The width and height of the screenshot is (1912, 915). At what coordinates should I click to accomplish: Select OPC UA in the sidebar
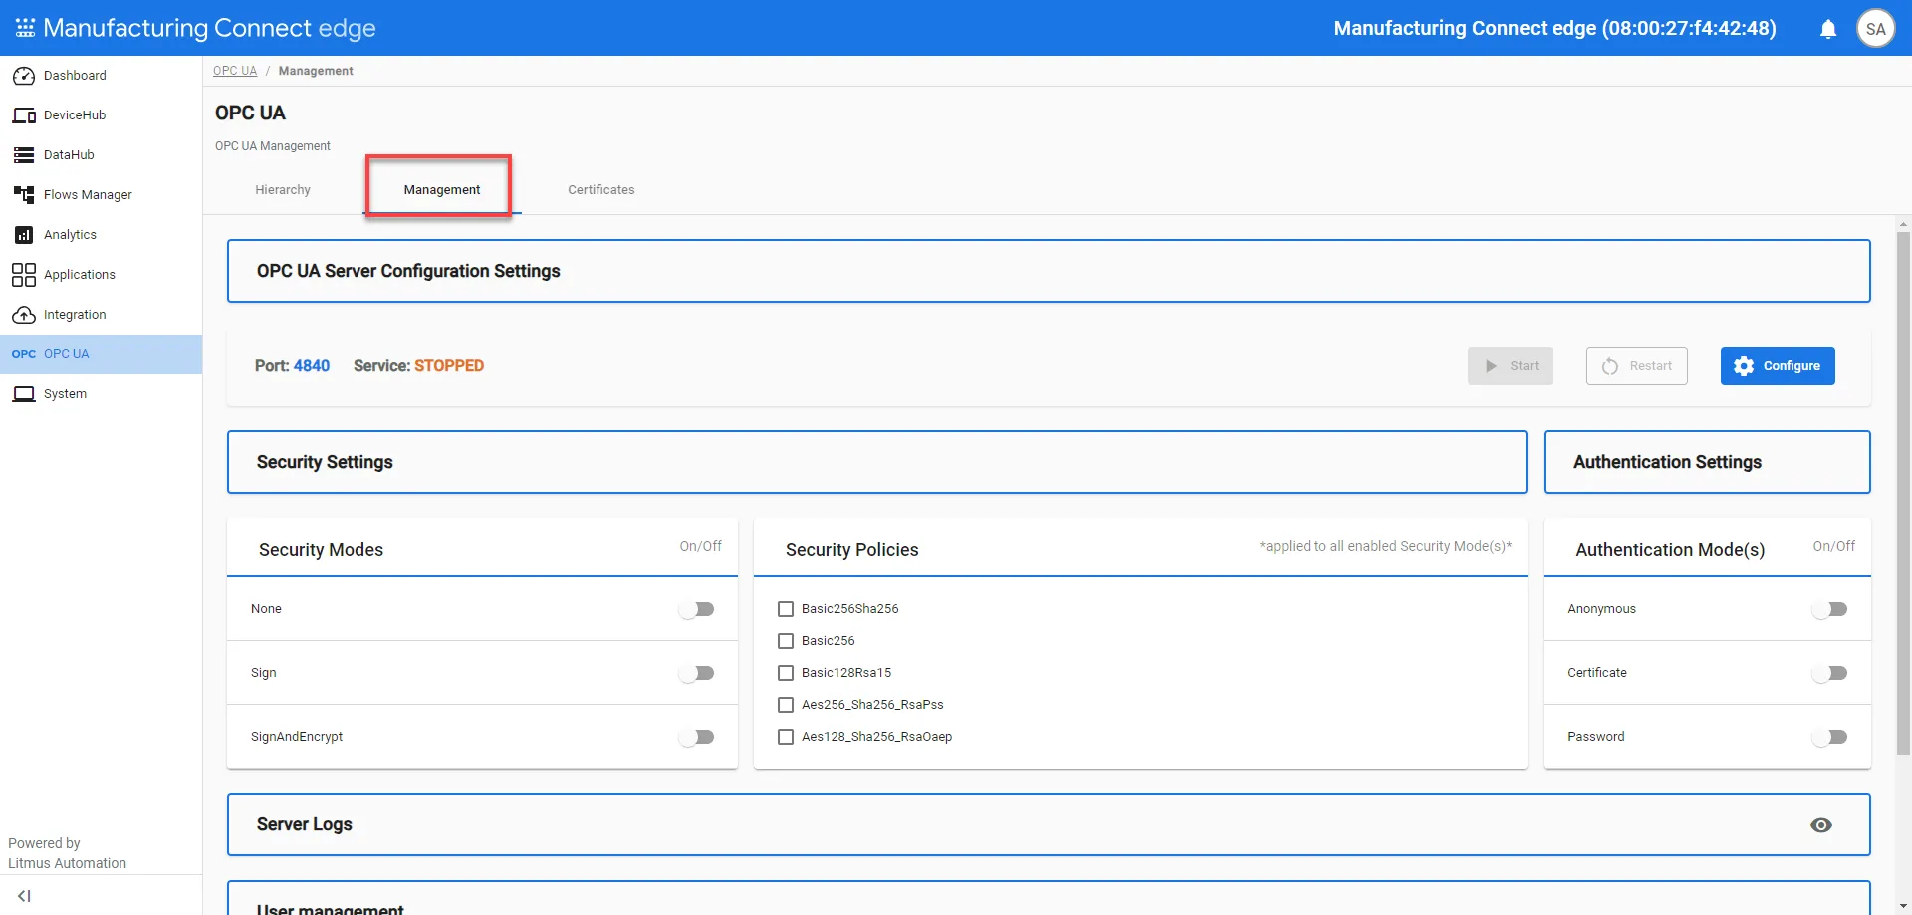102,354
